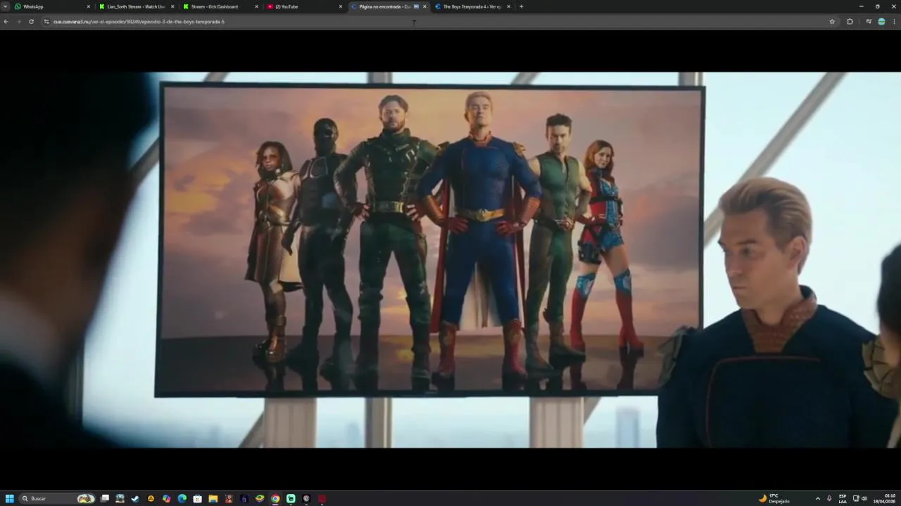Open the clock showing 01:10

point(885,498)
